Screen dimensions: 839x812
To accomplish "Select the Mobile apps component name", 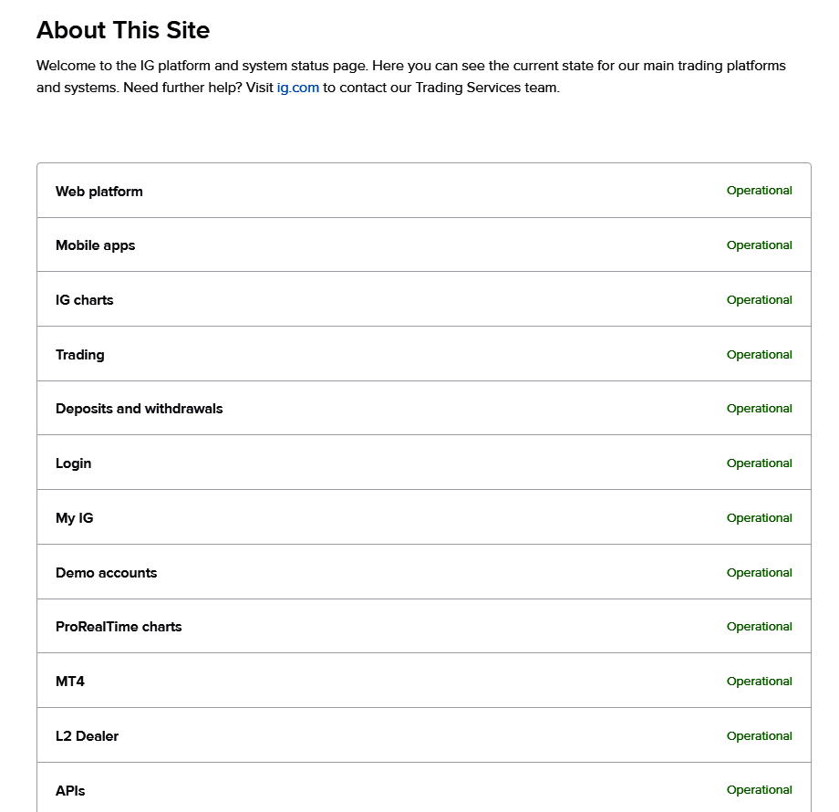I will point(95,245).
